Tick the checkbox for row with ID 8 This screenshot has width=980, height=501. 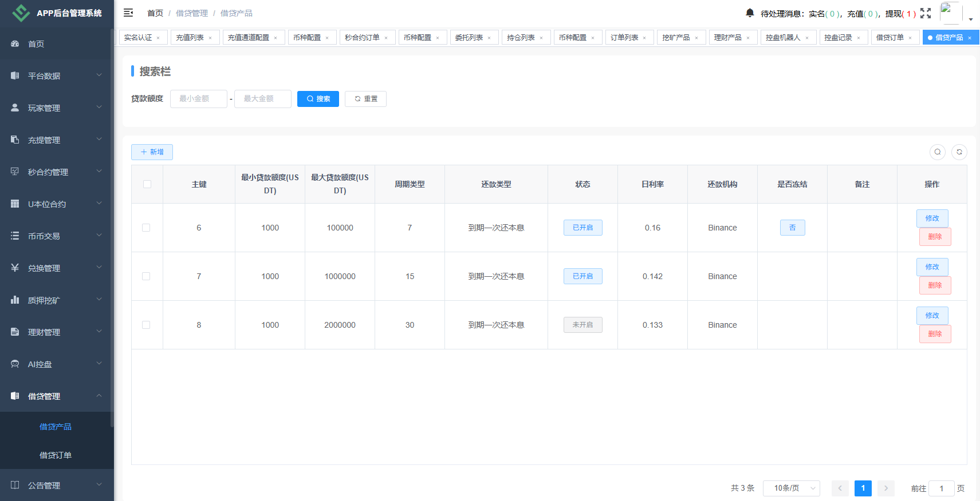146,325
